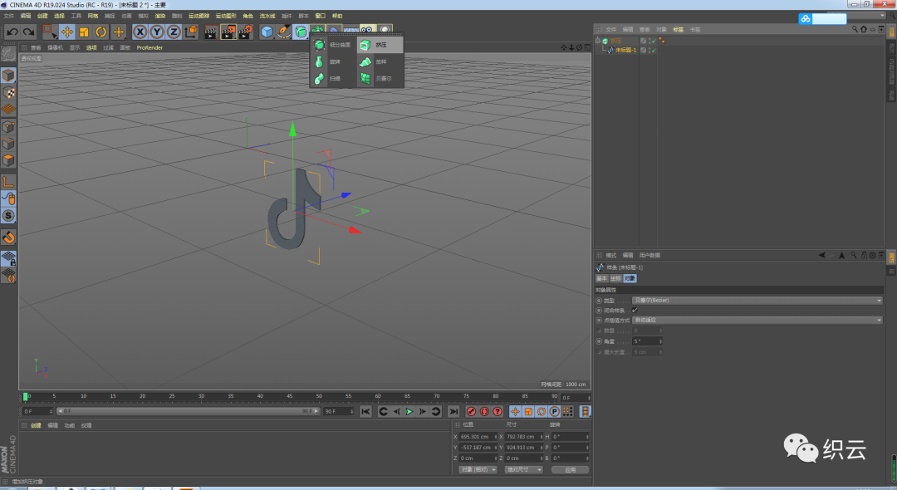The height and width of the screenshot is (490, 897).
Task: Toggle 挤压 object enable checkmark
Action: click(654, 41)
